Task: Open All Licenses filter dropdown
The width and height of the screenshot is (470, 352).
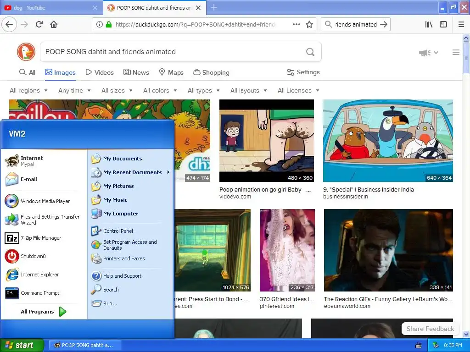Action: tap(298, 90)
